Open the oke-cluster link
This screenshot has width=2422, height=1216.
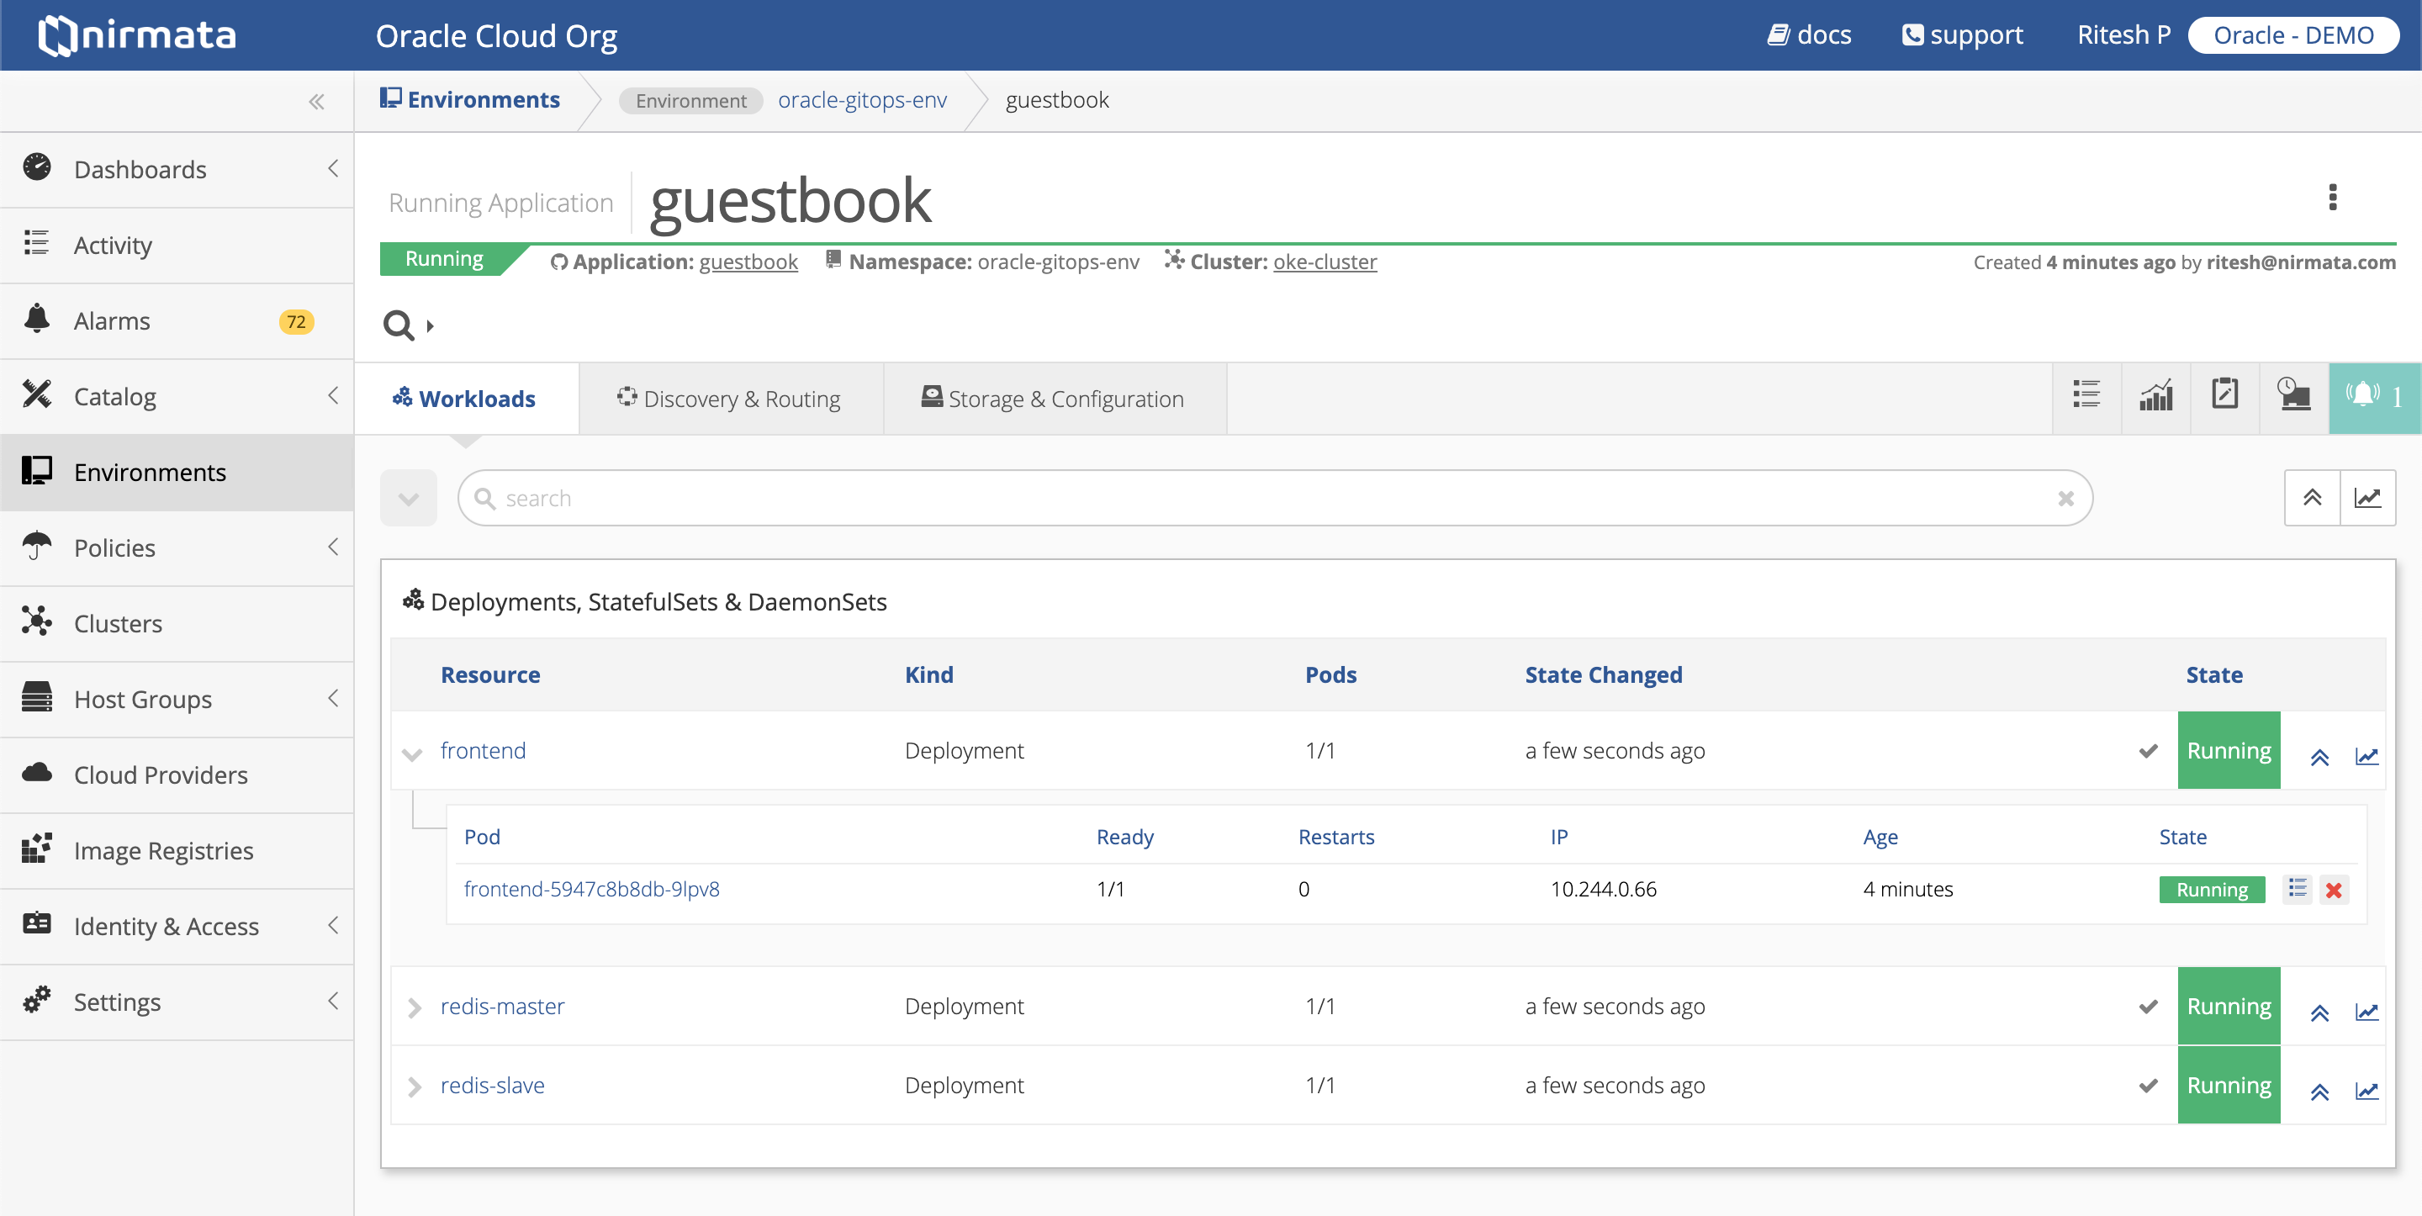coord(1325,262)
